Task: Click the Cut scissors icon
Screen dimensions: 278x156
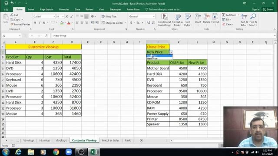Action: (x=12, y=15)
